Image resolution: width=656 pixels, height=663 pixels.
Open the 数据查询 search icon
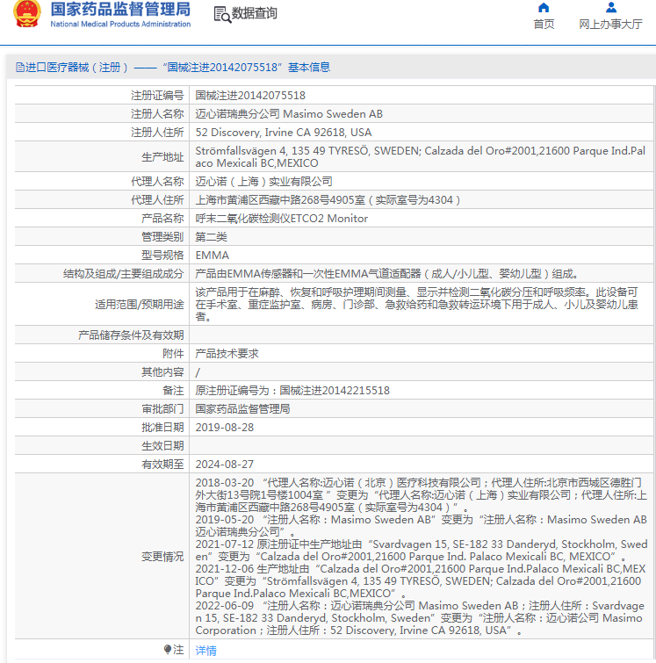tap(221, 13)
